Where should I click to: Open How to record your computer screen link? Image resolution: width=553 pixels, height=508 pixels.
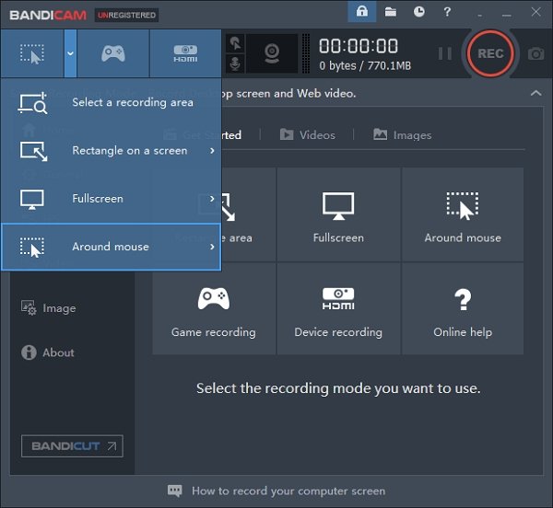pos(276,491)
